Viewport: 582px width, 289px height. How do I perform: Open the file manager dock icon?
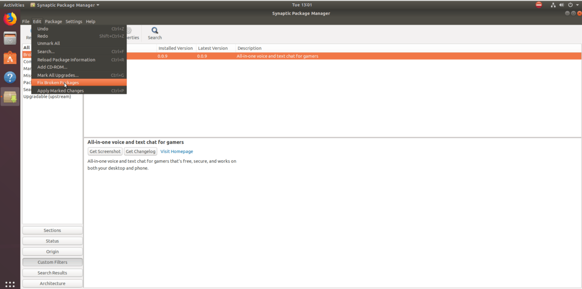point(10,38)
